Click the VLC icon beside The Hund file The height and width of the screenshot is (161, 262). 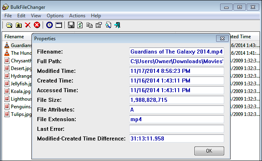click(x=7, y=53)
